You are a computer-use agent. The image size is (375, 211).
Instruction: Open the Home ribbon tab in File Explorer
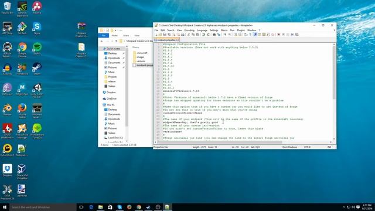pyautogui.click(x=115, y=35)
